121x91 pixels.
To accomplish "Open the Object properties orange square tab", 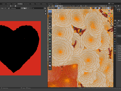I will pyautogui.click(x=115, y=39).
